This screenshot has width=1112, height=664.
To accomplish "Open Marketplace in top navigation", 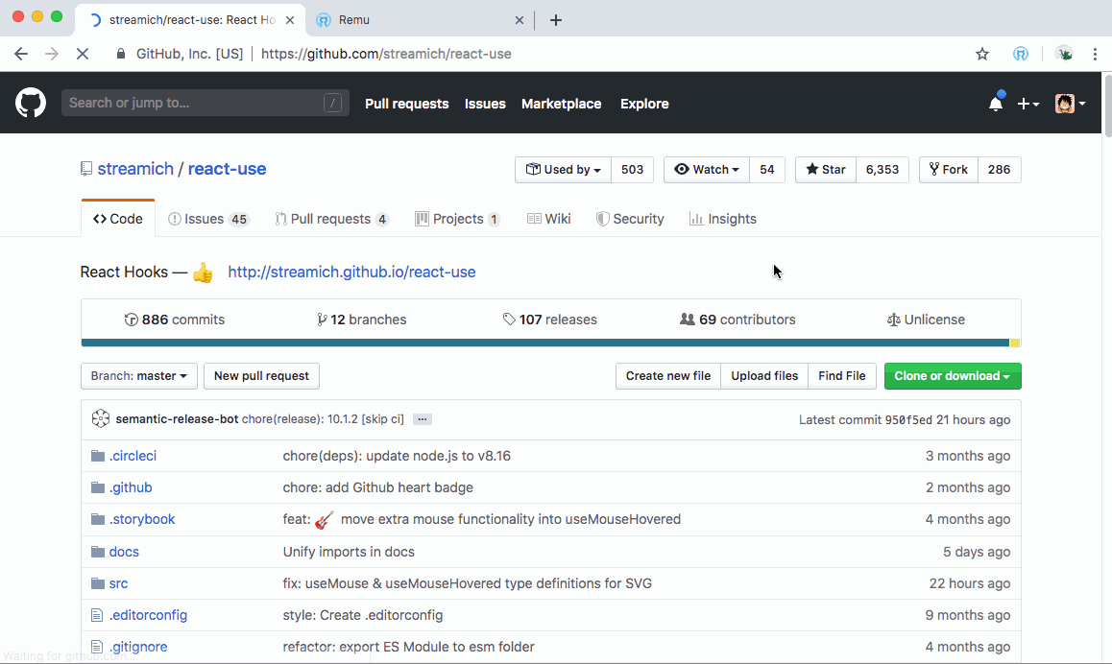I will pyautogui.click(x=561, y=104).
